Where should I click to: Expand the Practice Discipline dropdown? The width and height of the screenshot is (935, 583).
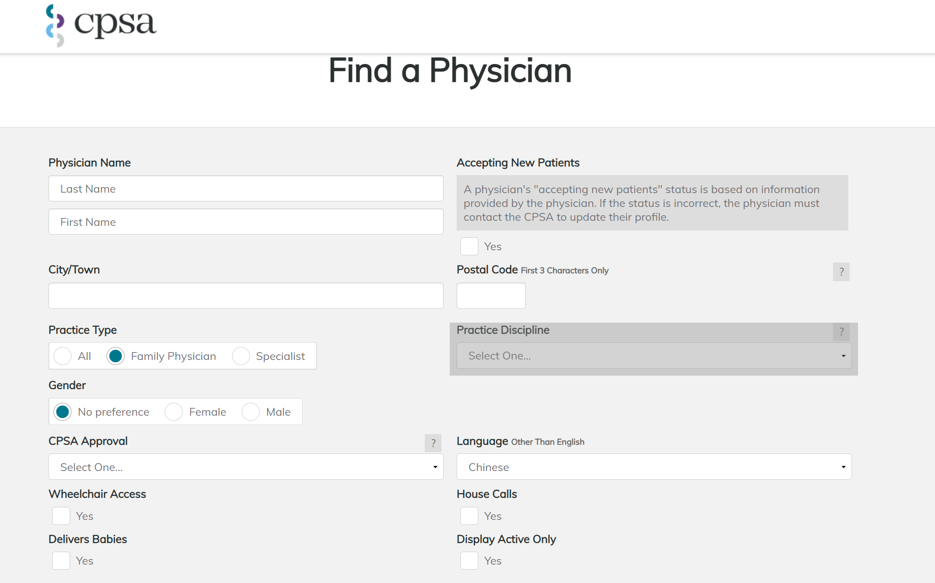[653, 355]
